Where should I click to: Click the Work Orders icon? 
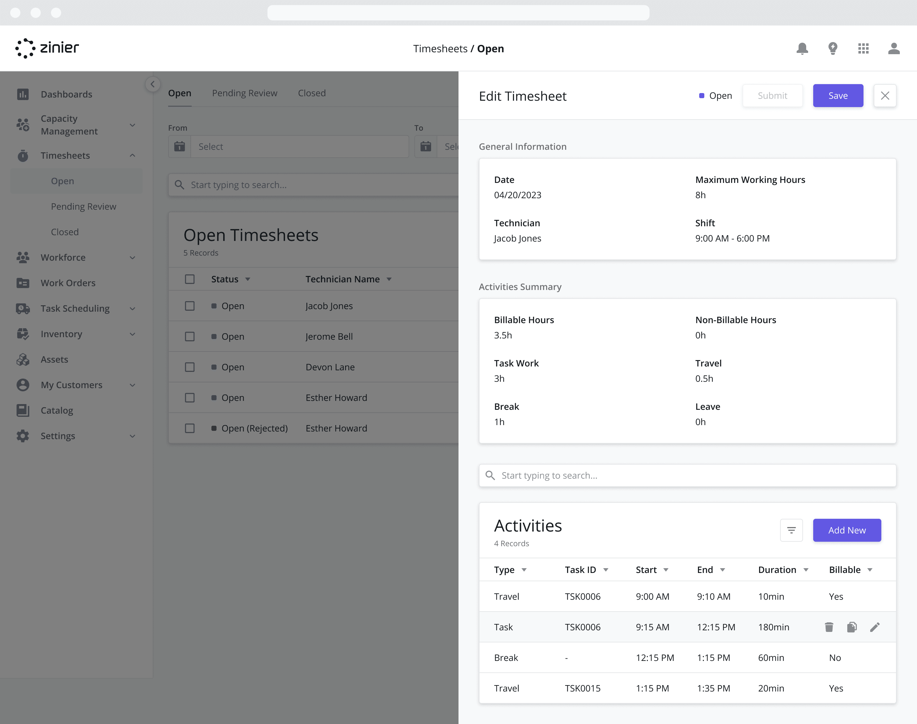[x=23, y=283]
